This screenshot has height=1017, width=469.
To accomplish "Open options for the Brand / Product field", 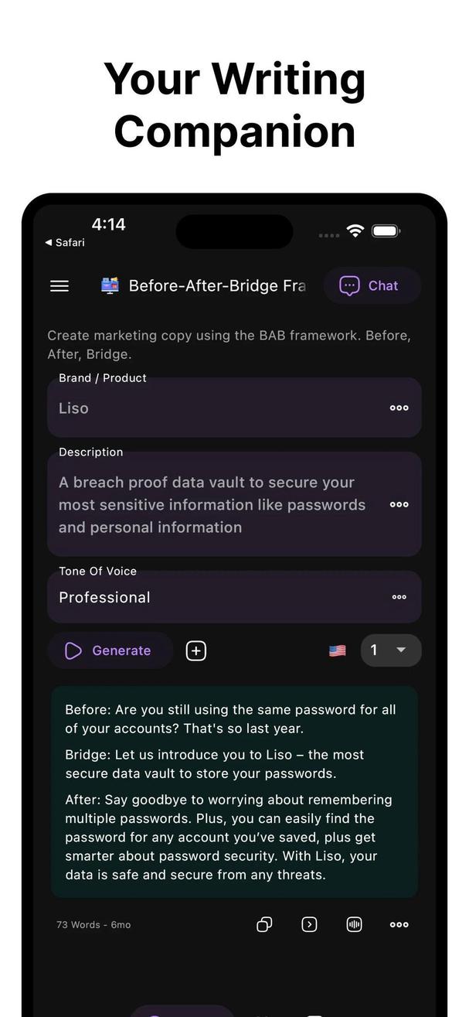I will click(x=399, y=408).
